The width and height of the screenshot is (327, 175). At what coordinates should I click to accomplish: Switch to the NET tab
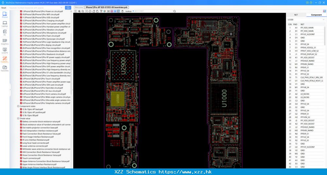click(x=296, y=15)
